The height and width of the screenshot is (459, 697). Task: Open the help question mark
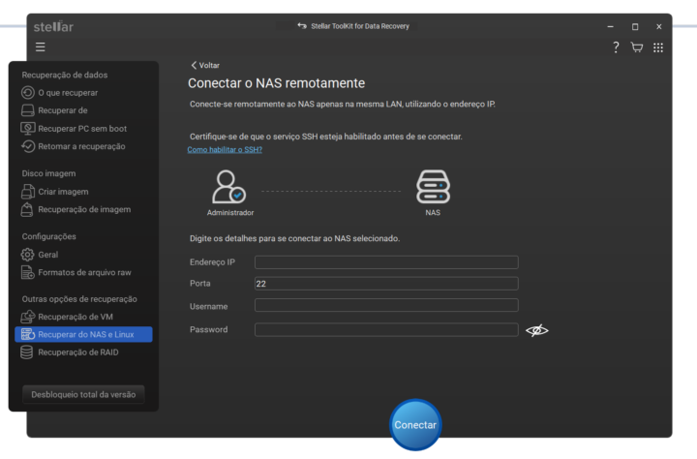616,47
